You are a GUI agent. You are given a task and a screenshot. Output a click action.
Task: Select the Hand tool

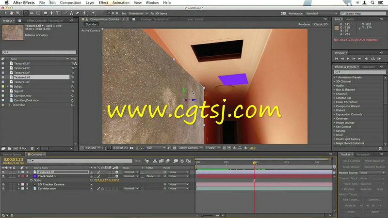point(12,13)
